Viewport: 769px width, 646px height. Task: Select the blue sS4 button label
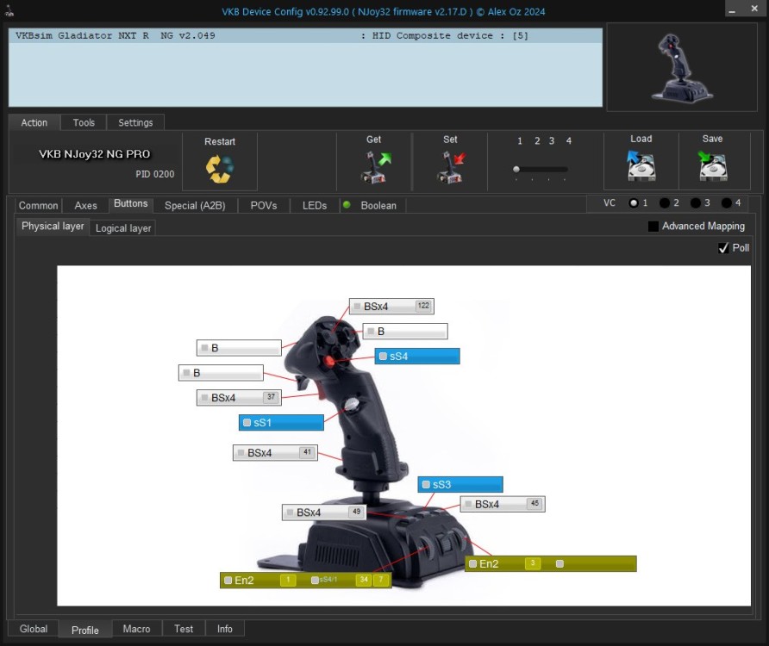click(x=417, y=357)
